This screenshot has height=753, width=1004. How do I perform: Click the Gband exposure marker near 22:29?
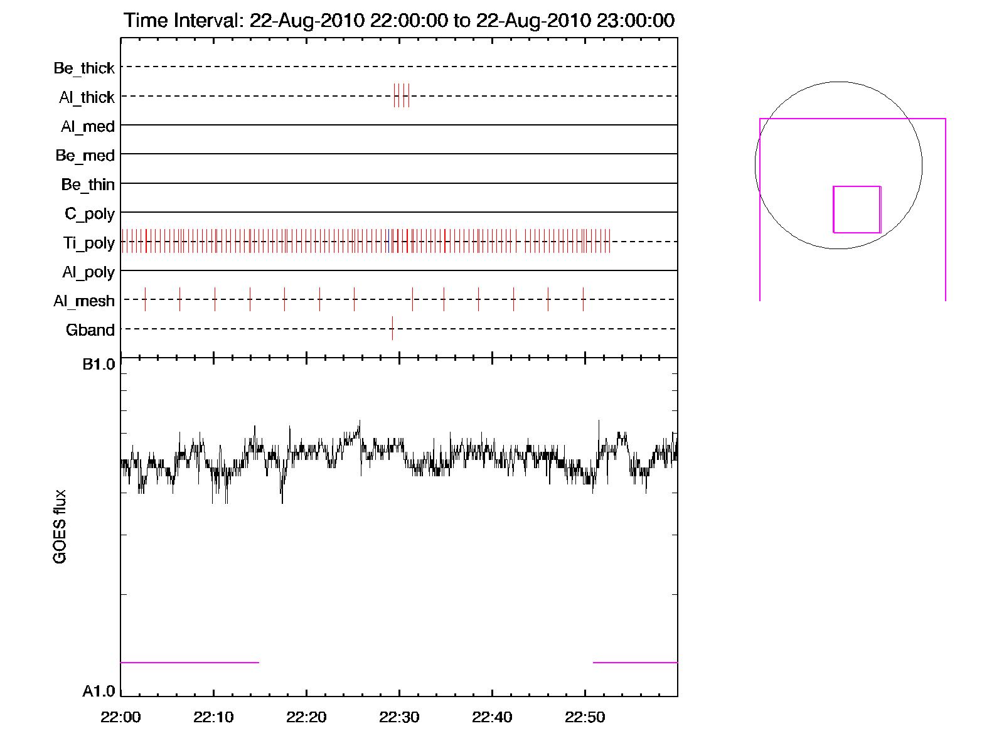click(392, 328)
